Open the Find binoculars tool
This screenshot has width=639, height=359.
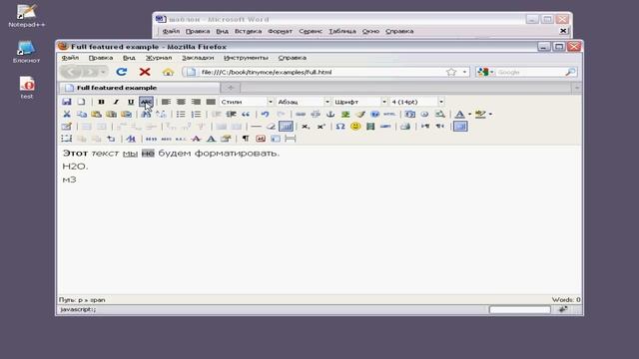[146, 114]
